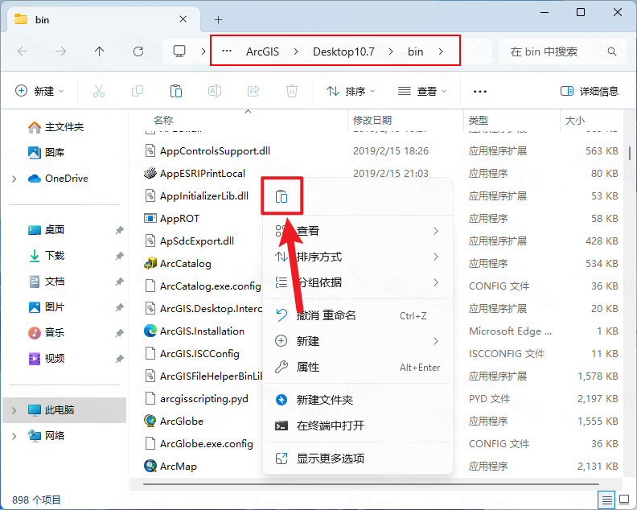Click the Copy toolbar icon
This screenshot has width=637, height=510.
click(138, 91)
